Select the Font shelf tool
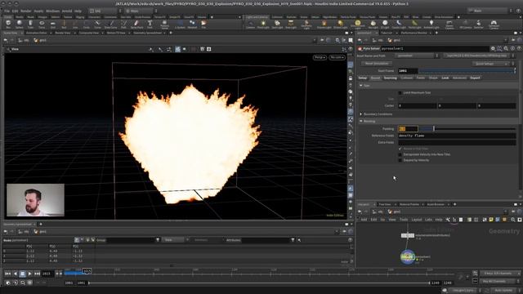 150,24
